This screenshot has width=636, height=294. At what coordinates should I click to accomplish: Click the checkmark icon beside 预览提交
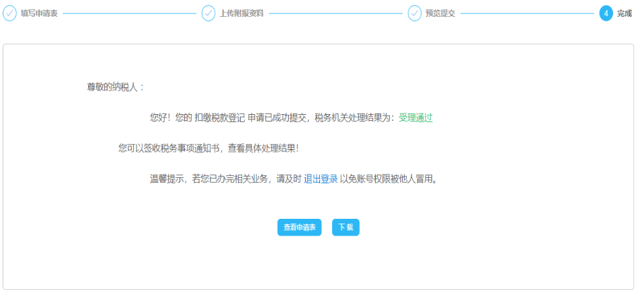pyautogui.click(x=415, y=13)
